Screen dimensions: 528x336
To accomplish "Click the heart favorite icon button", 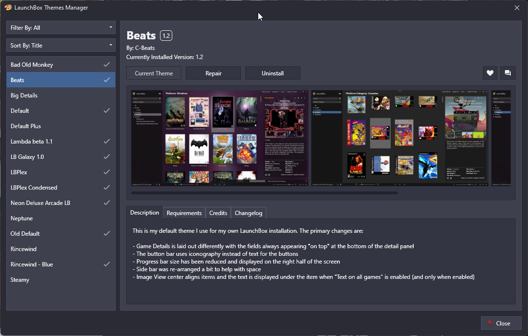I will [490, 73].
